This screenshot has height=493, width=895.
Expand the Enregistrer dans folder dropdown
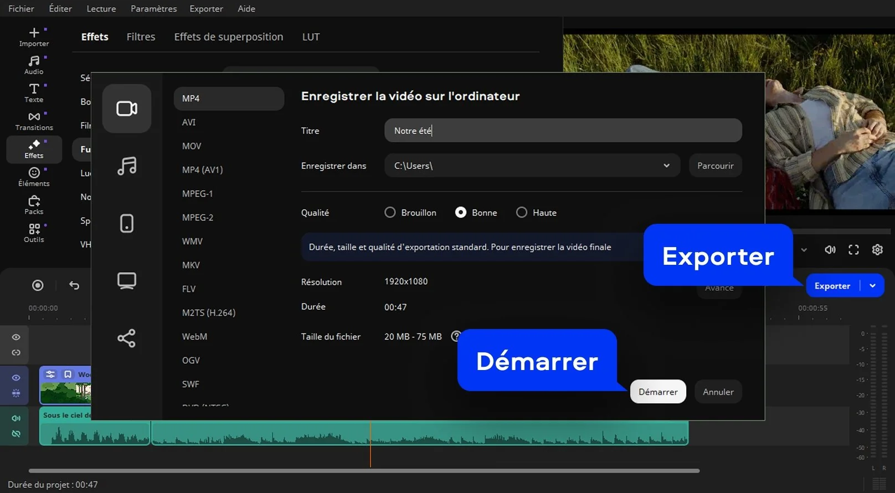(x=666, y=166)
